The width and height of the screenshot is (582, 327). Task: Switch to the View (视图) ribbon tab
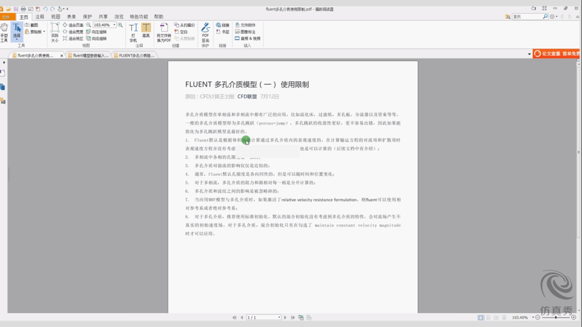pos(56,17)
